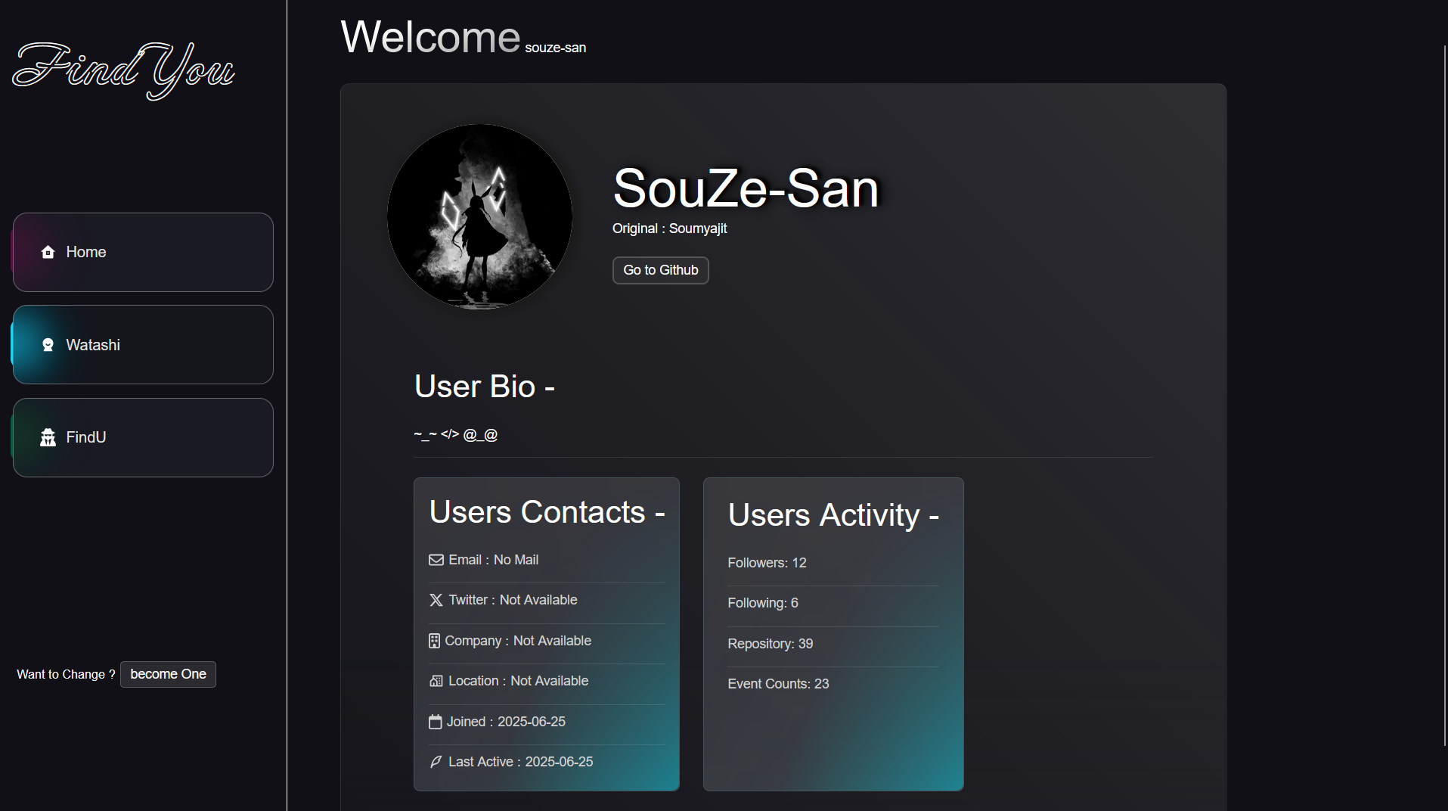Click the Twitter X icon
Viewport: 1448px width, 811px height.
point(436,600)
